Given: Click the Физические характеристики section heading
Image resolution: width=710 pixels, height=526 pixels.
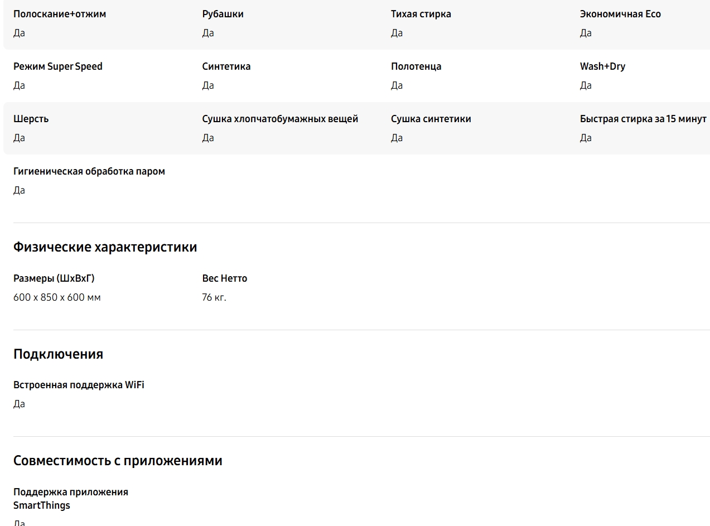Looking at the screenshot, I should (105, 247).
